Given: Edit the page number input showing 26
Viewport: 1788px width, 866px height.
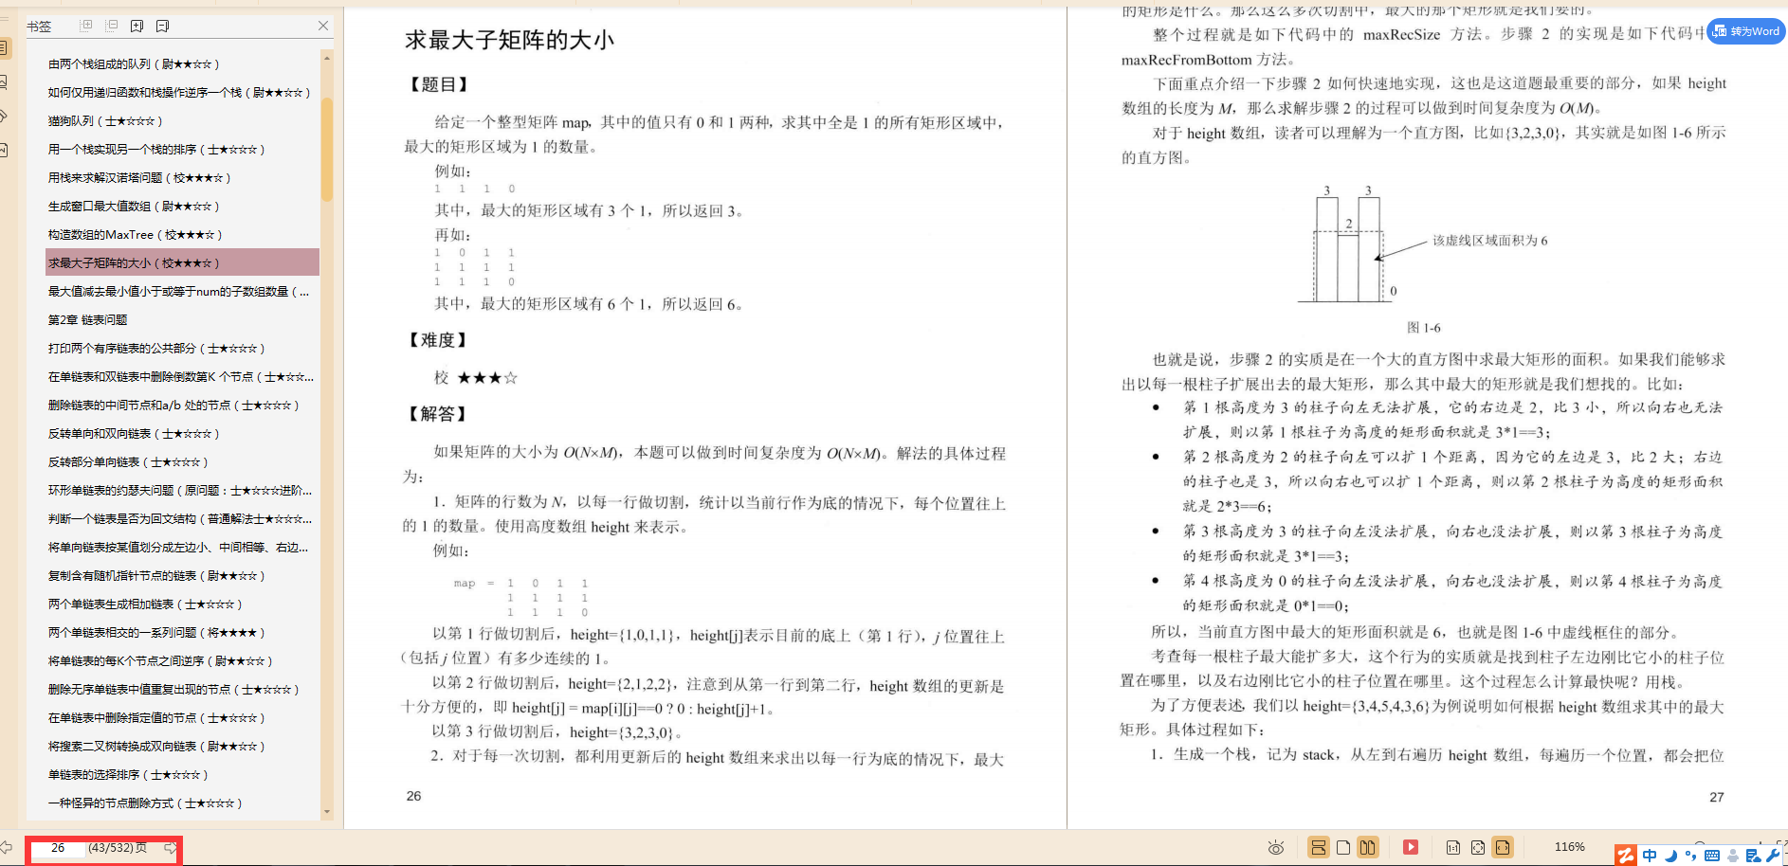Looking at the screenshot, I should 59,848.
